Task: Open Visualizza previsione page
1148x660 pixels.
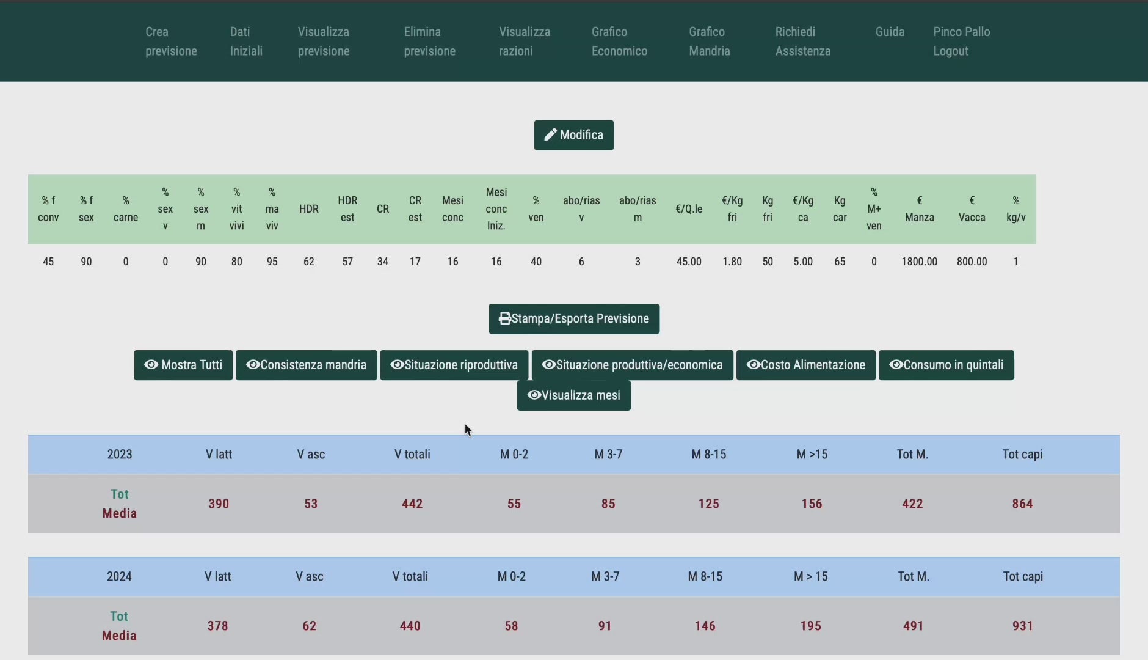Action: click(324, 42)
